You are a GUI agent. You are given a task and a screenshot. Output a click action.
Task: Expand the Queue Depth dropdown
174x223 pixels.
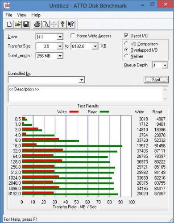pos(165,65)
